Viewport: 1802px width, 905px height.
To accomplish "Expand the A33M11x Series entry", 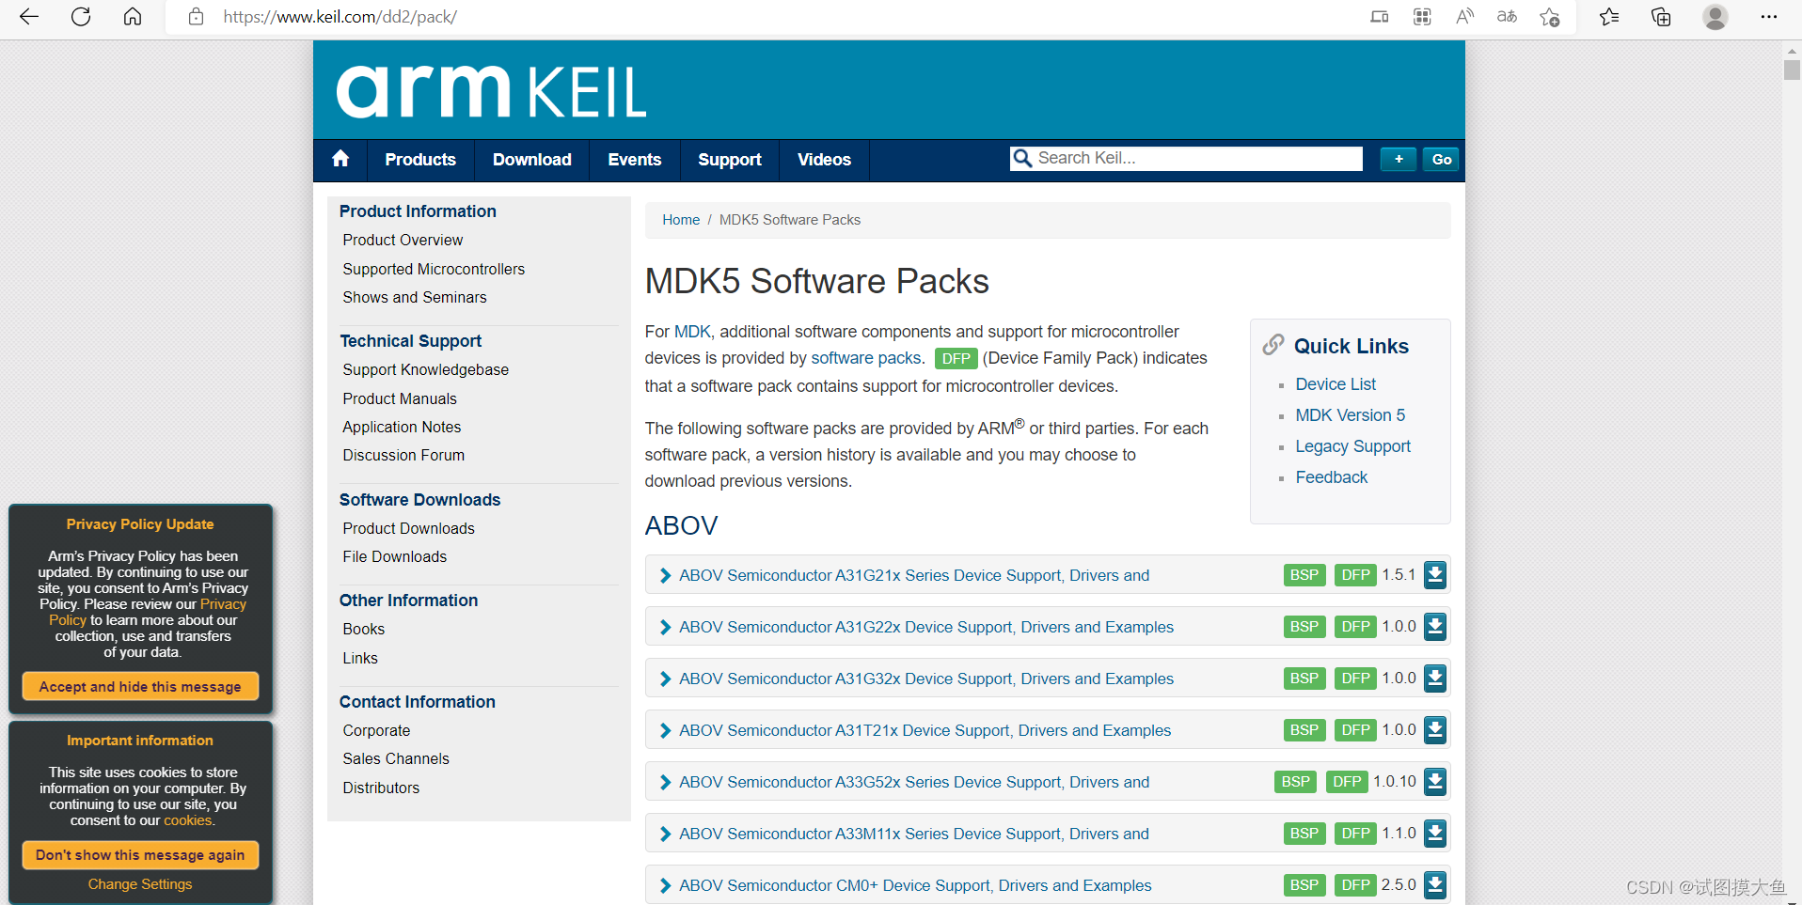I will click(x=665, y=834).
